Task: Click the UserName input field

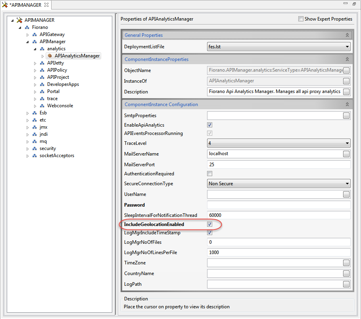Action: pos(275,194)
